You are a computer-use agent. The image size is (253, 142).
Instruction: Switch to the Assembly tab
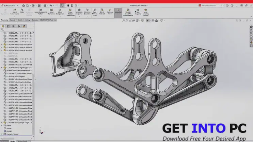(x=4, y=20)
